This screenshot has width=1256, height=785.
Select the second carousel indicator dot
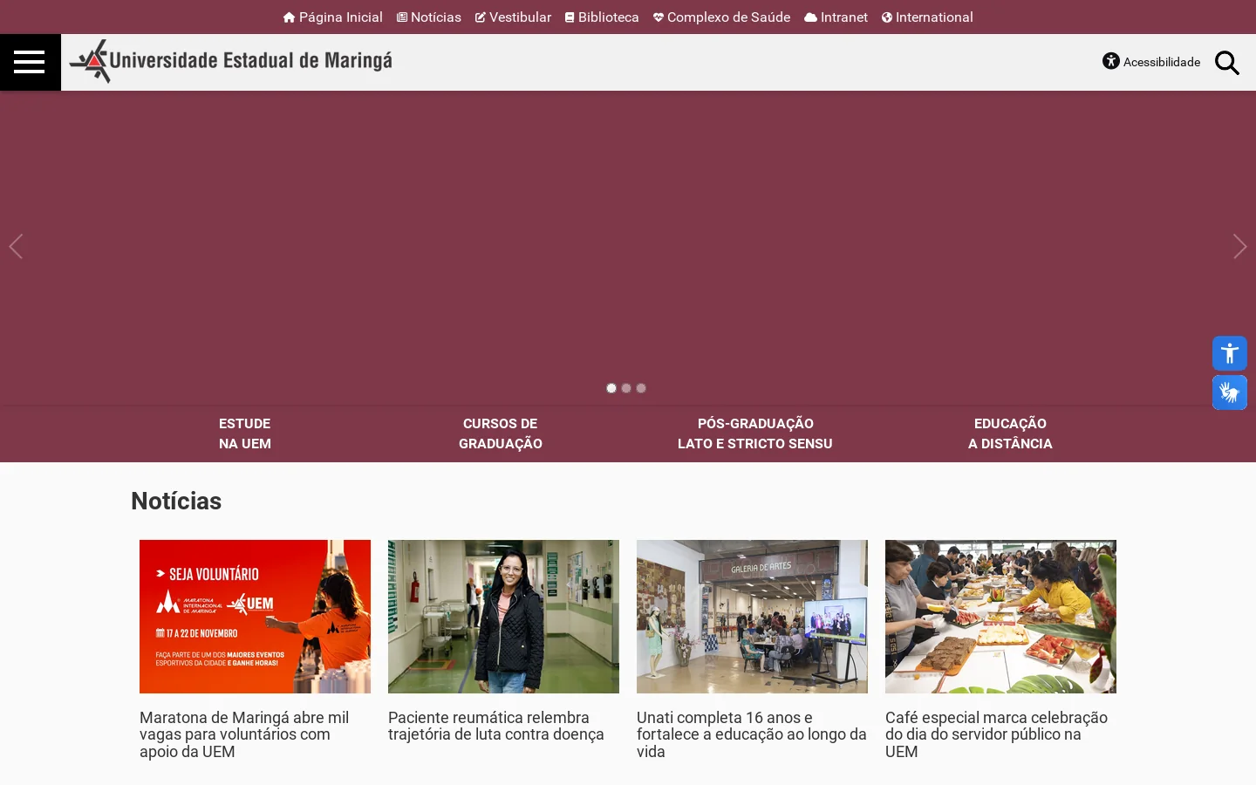[626, 388]
